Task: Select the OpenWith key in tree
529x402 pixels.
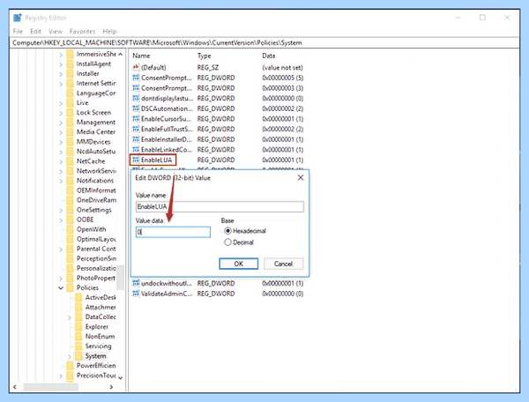Action: (91, 229)
